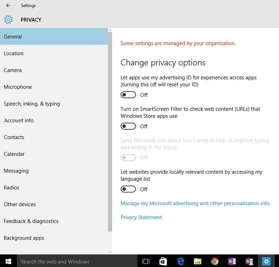Open the Location privacy settings
This screenshot has width=279, height=267.
coord(54,53)
